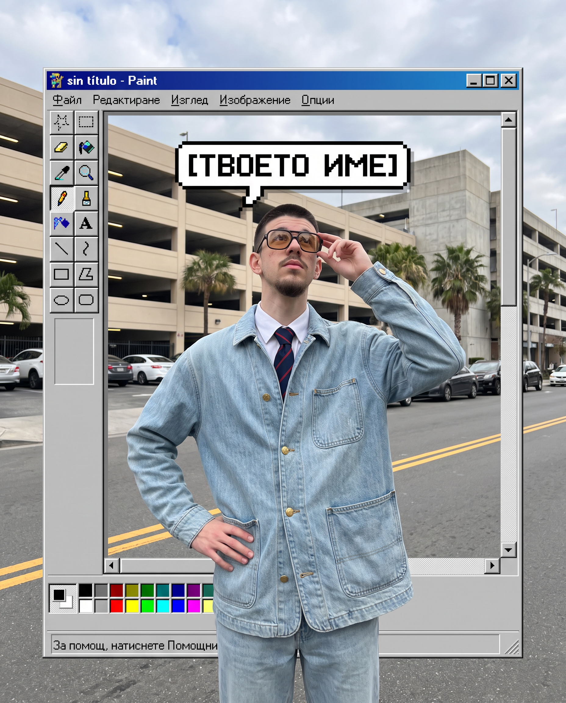Click the vertical scrollbar up arrow
Viewport: 566px width, 703px height.
pyautogui.click(x=508, y=120)
